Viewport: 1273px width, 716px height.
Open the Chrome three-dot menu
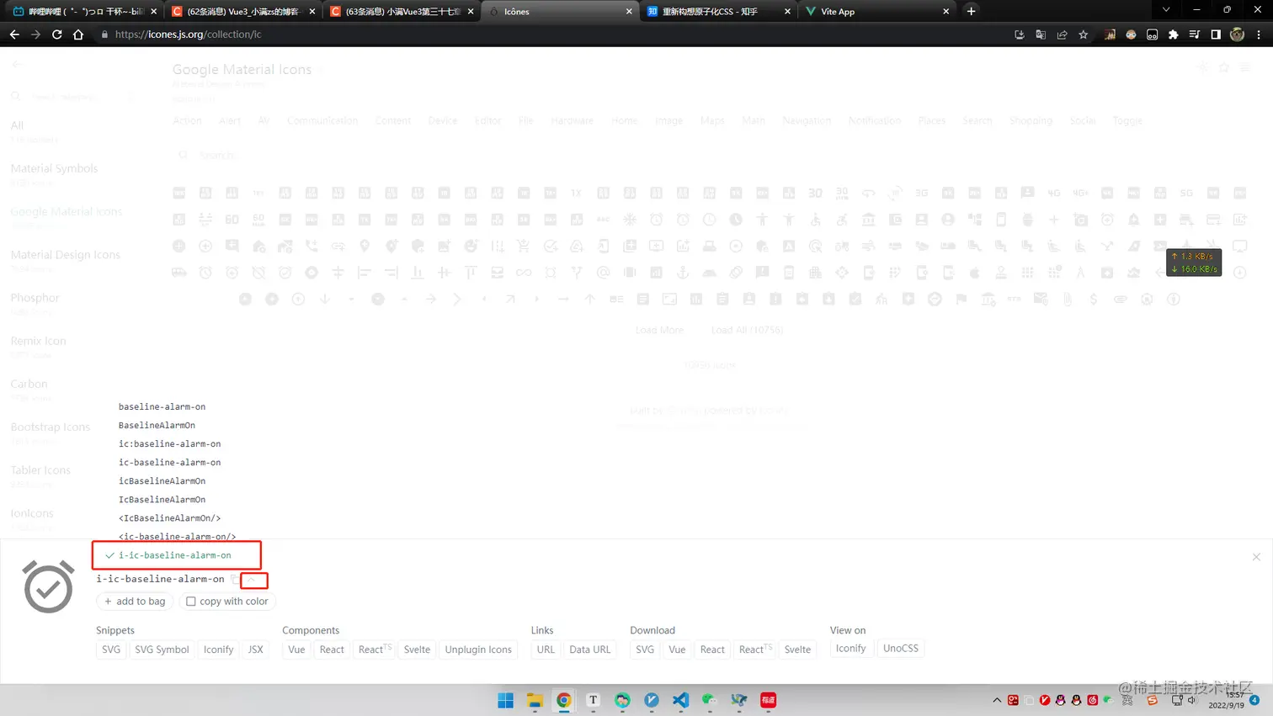tap(1259, 34)
